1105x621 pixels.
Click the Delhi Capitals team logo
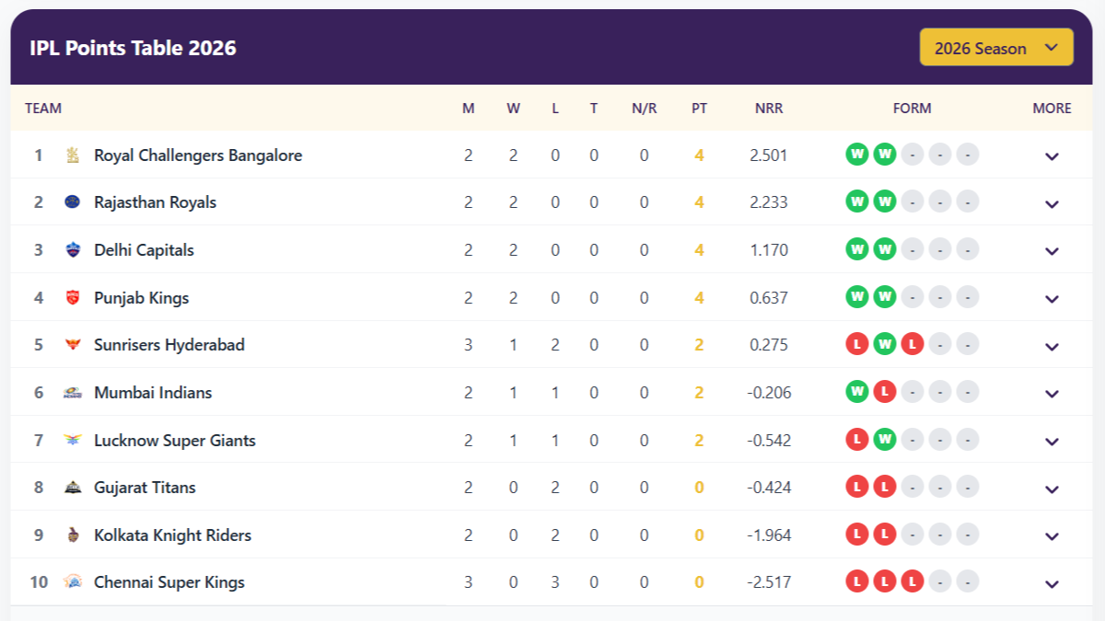pos(74,249)
